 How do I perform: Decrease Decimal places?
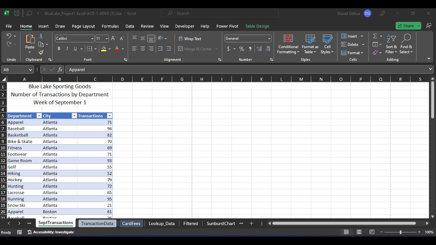click(x=268, y=49)
